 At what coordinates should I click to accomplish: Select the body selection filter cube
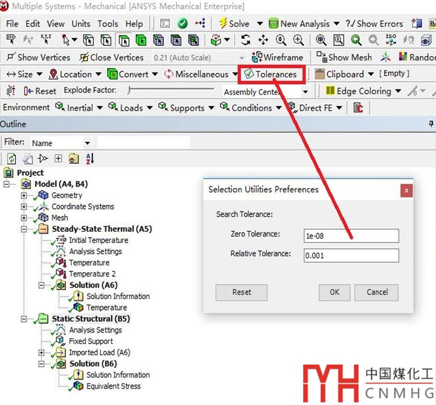(x=141, y=40)
